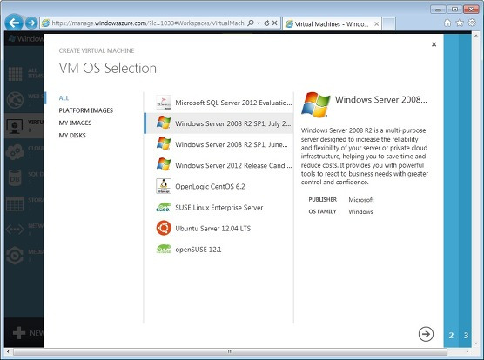The height and width of the screenshot is (360, 484).
Task: Click the horizontal scrollbar right arrow
Action: pyautogui.click(x=467, y=351)
